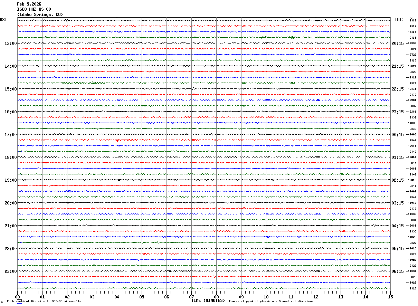Screen dimensions: 418x306
Task: Click the 20:15 UTC time label
Action: click(x=397, y=44)
